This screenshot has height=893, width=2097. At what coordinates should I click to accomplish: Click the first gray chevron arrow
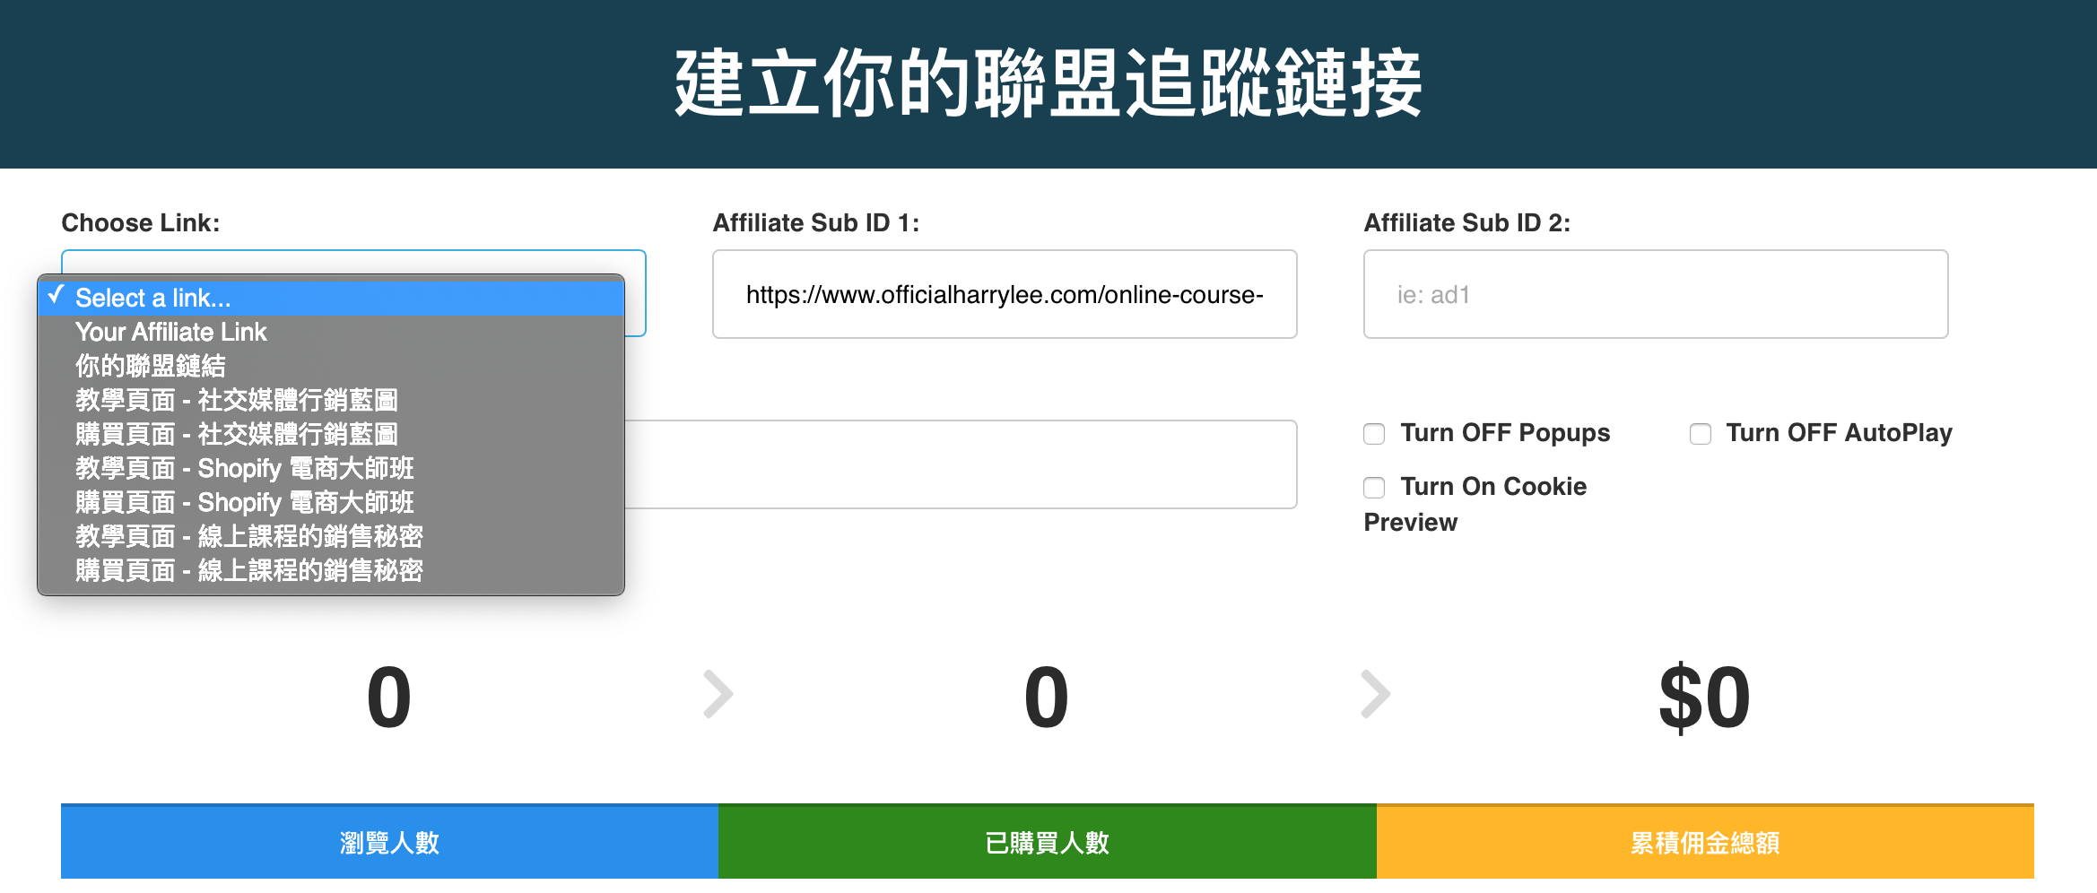tap(717, 694)
